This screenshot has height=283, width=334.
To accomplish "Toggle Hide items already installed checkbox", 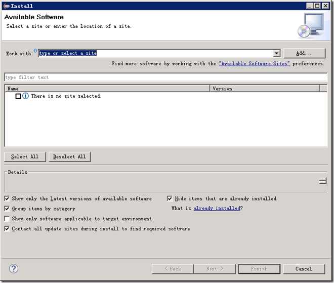I will pyautogui.click(x=170, y=198).
